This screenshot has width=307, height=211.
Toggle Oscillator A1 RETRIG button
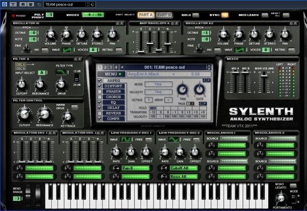tap(119, 50)
